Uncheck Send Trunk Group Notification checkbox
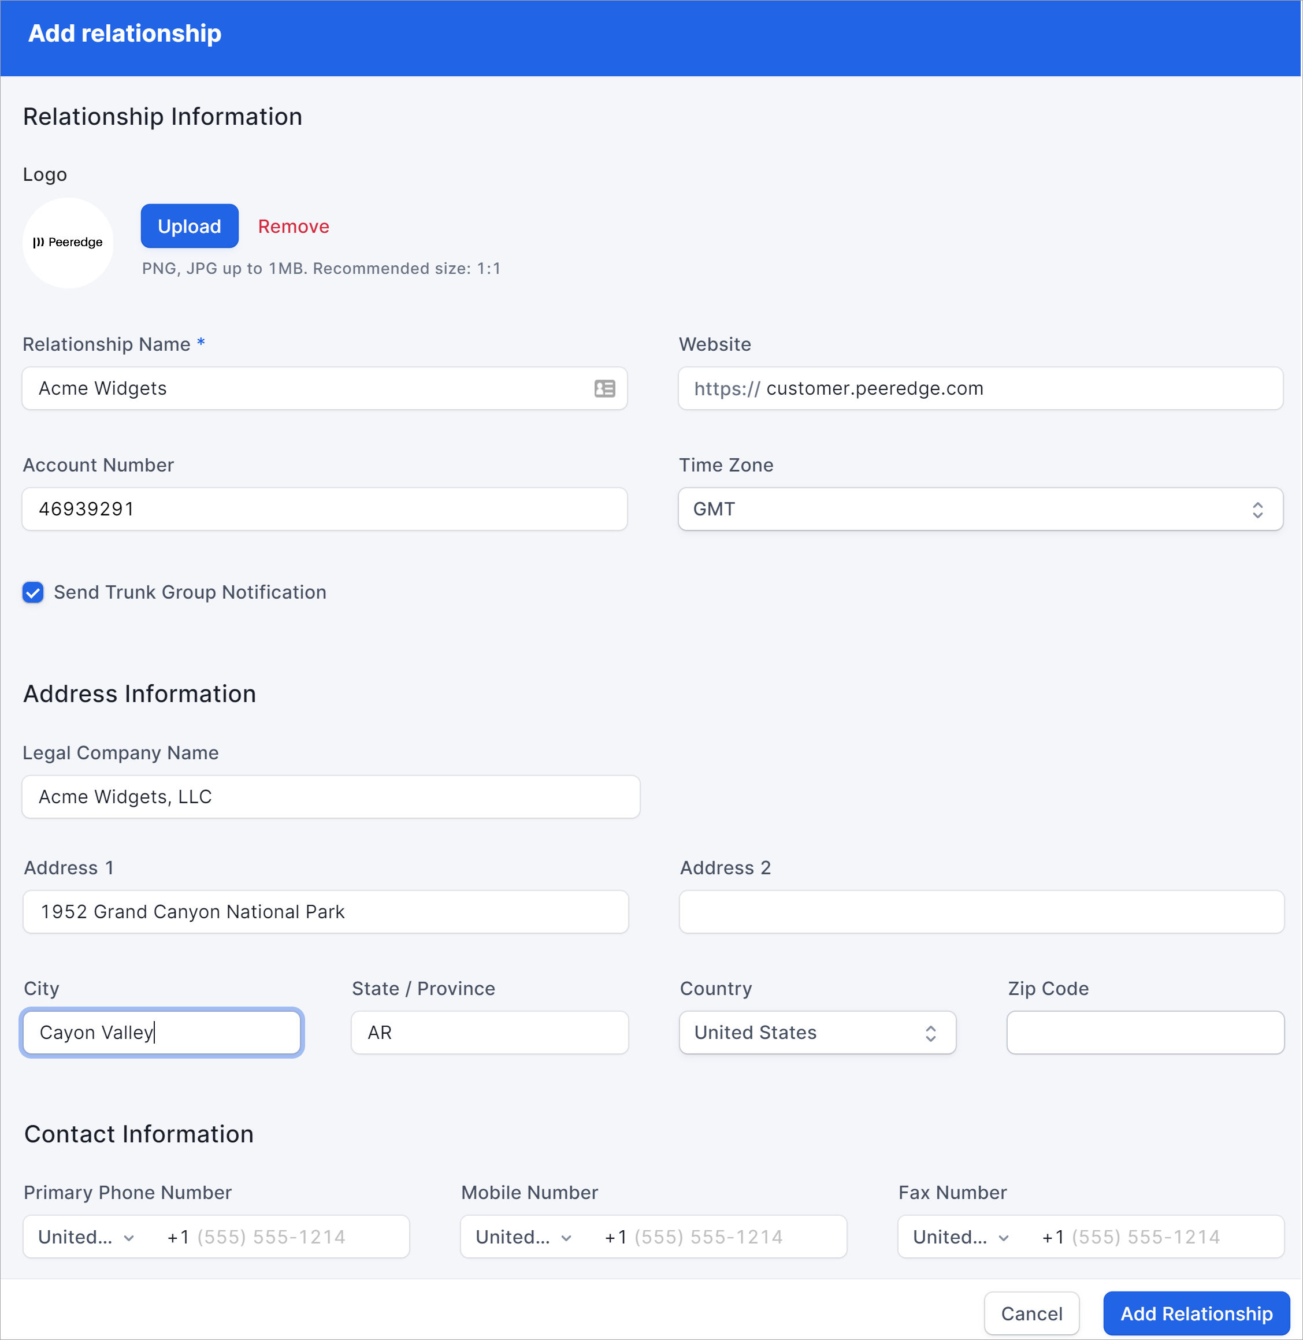 [33, 592]
